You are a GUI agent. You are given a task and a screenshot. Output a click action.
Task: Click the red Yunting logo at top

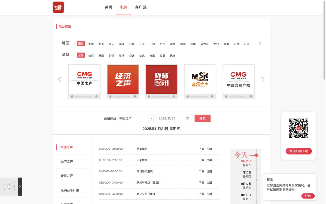[x=58, y=7]
